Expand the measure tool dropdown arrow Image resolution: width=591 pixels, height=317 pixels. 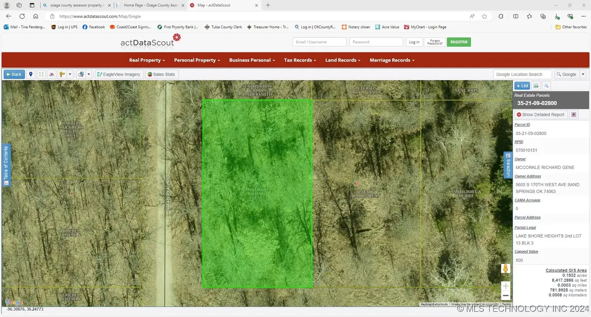pyautogui.click(x=70, y=74)
